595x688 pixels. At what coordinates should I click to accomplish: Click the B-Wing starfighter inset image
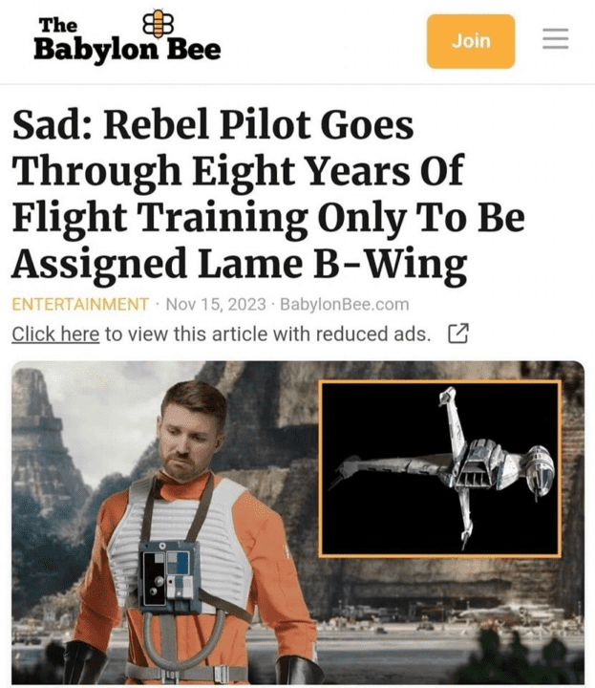click(x=440, y=468)
